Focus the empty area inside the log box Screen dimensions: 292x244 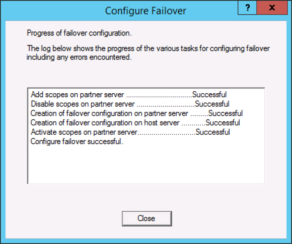[146, 164]
